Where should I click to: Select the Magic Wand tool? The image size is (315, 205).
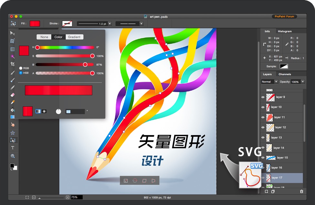tap(13, 57)
